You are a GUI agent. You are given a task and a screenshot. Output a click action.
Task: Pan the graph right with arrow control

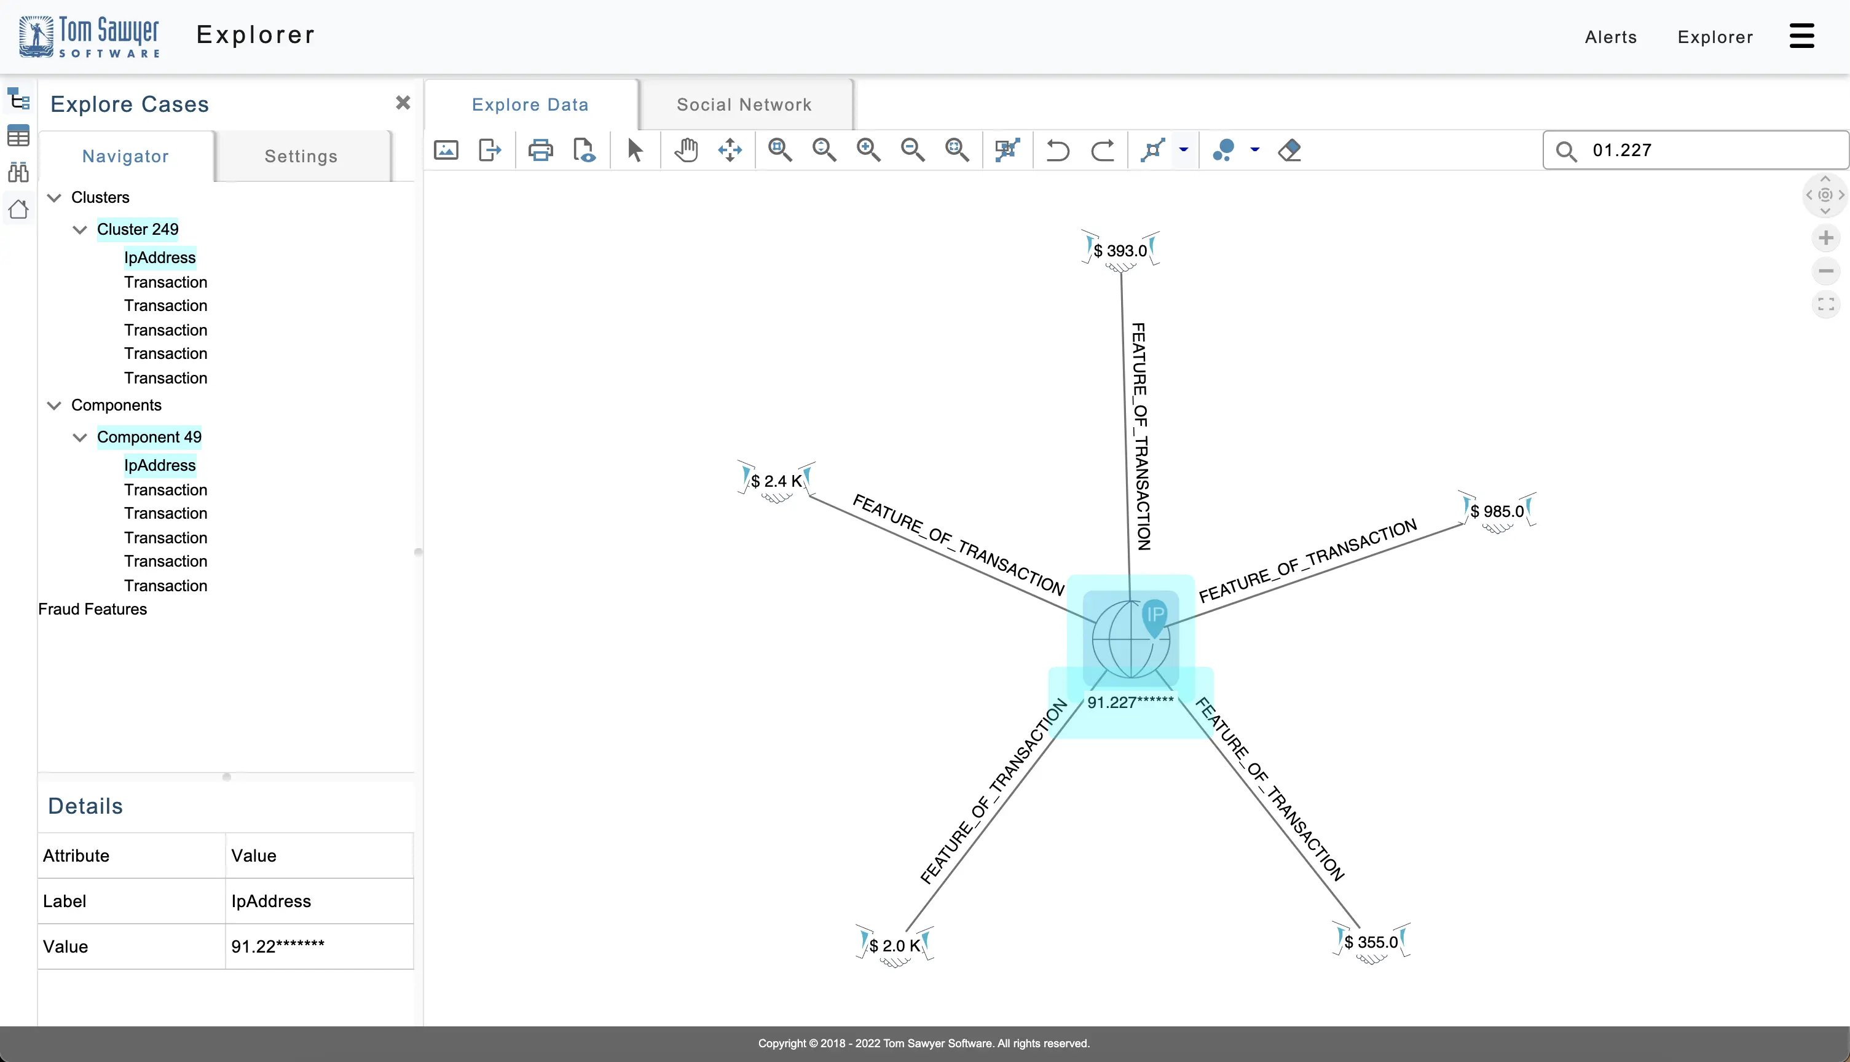pyautogui.click(x=1841, y=195)
